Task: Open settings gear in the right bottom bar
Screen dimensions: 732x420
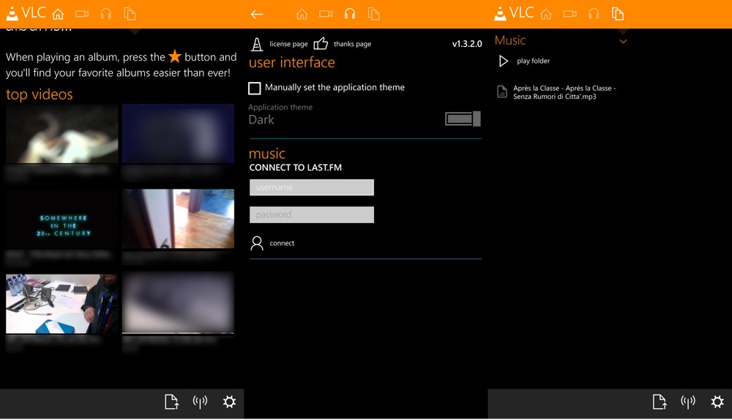Action: click(x=717, y=402)
